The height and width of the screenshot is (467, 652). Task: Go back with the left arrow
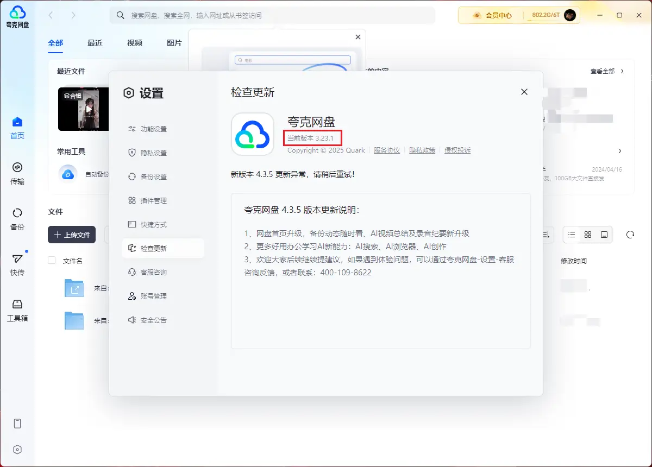[x=51, y=15]
